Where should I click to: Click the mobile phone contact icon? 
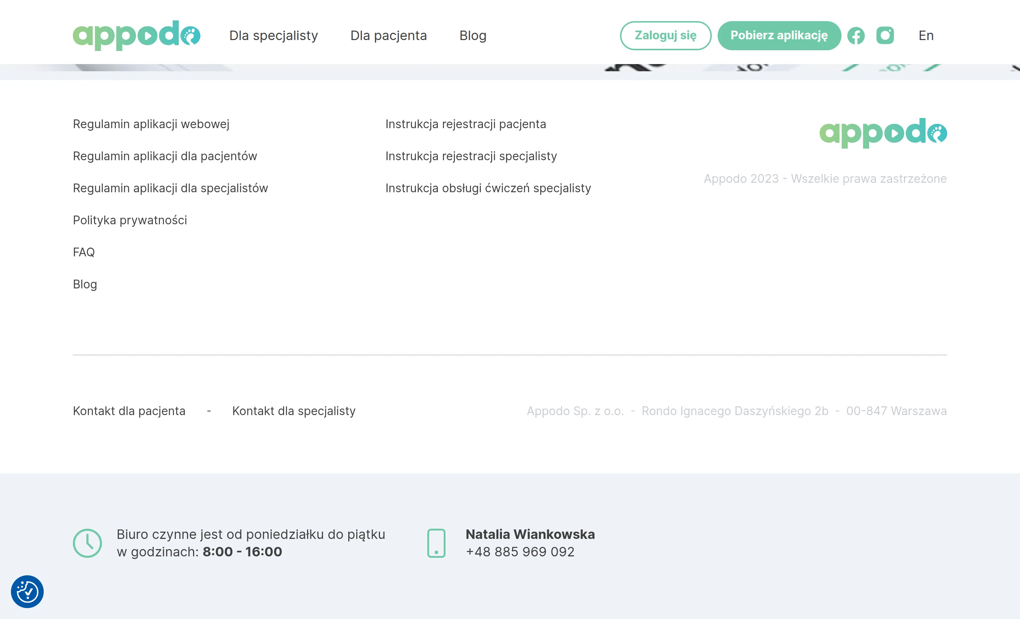(436, 543)
